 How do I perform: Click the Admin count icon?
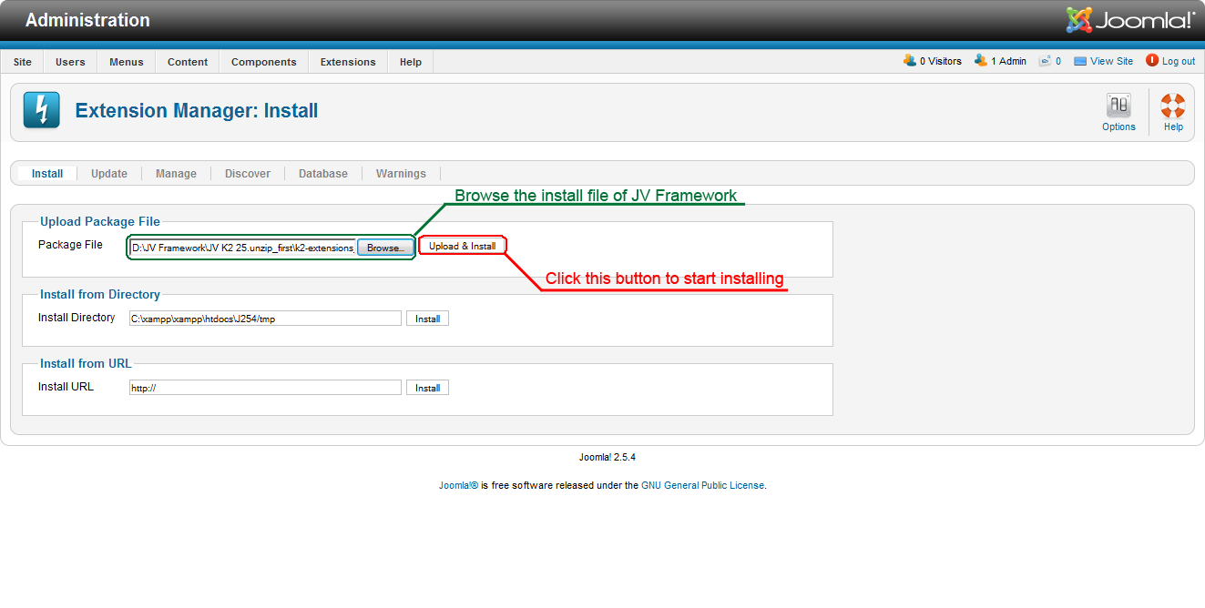click(980, 61)
